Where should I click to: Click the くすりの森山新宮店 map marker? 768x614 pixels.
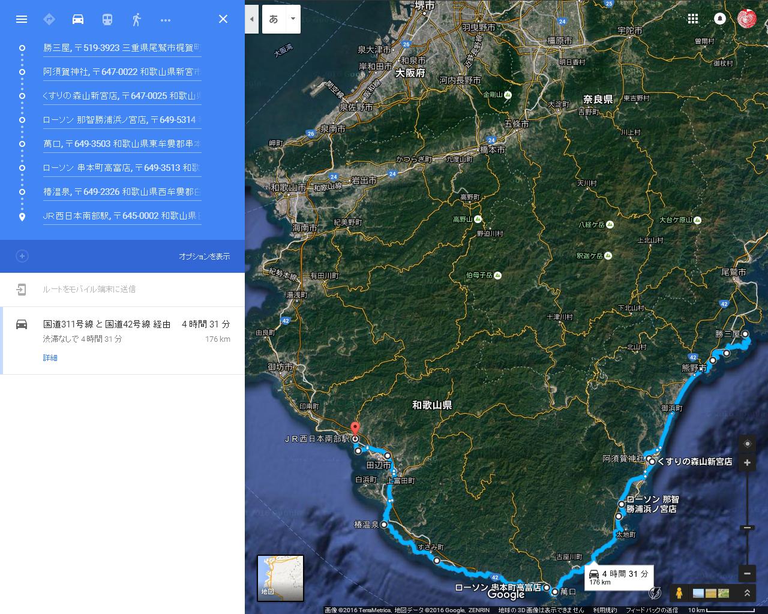click(x=652, y=462)
